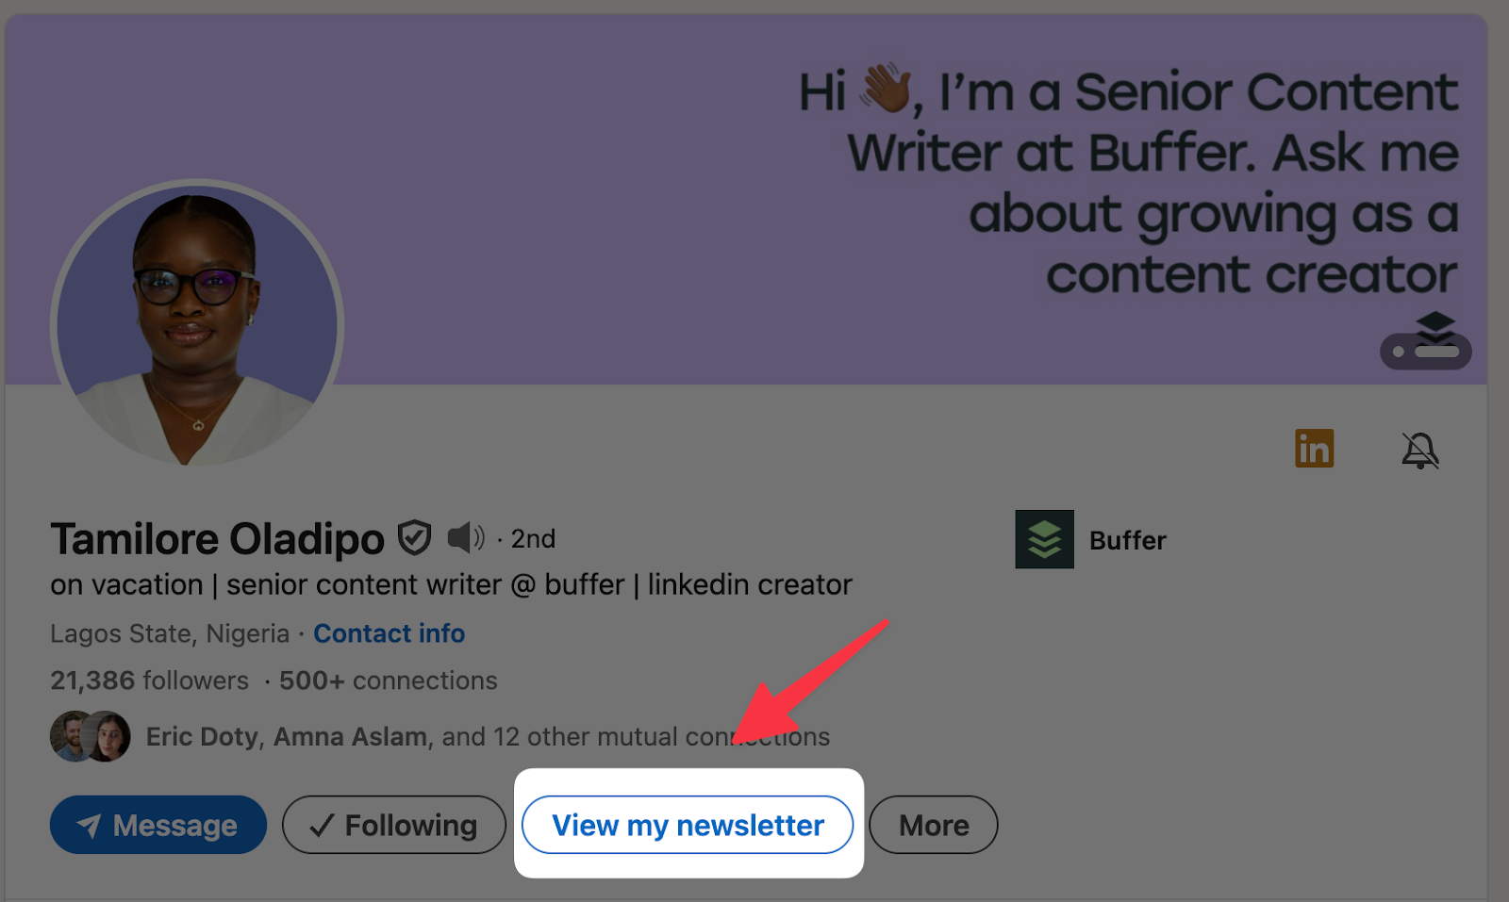Click the Message button

tap(158, 825)
